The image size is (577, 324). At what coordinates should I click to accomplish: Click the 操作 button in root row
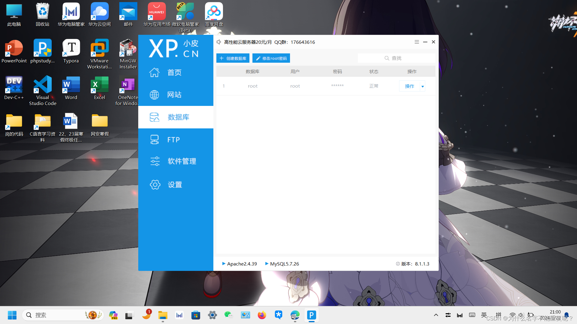tap(409, 86)
